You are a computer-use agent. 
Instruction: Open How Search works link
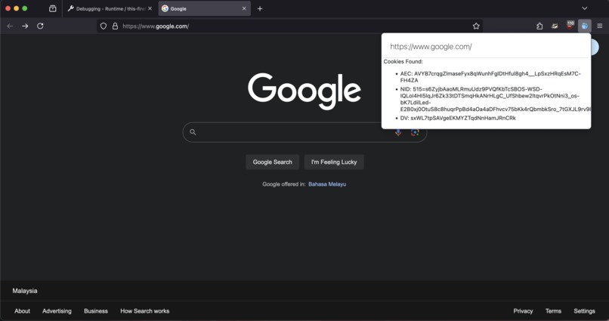145,311
